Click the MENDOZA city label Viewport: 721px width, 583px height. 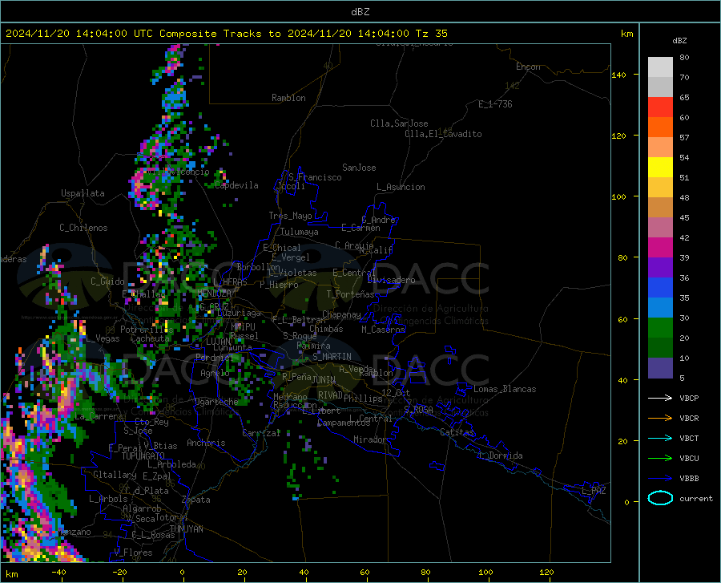tap(214, 293)
